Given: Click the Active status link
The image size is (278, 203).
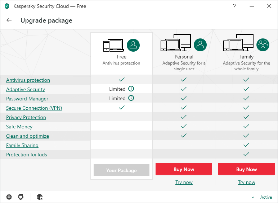Looking at the screenshot, I should pyautogui.click(x=266, y=197).
